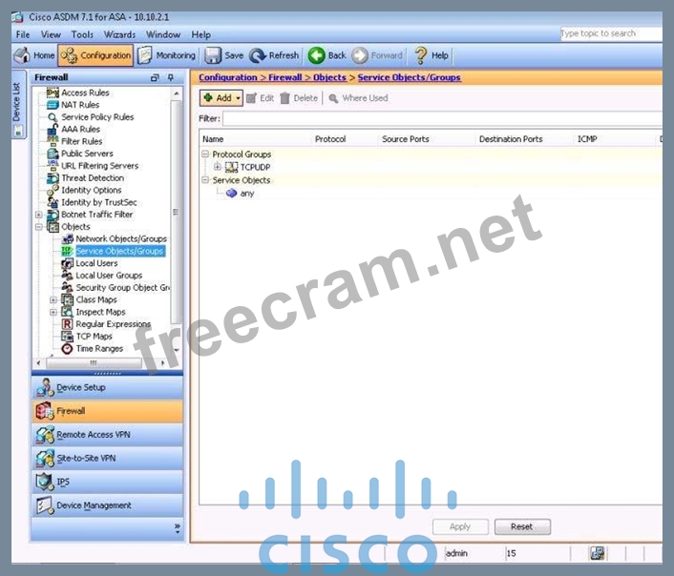Image resolution: width=674 pixels, height=576 pixels.
Task: Expand the Class Maps tree node
Action: tap(53, 299)
